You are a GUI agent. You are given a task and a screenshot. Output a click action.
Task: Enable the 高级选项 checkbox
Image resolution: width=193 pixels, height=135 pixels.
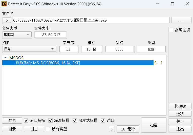[x=171, y=30]
